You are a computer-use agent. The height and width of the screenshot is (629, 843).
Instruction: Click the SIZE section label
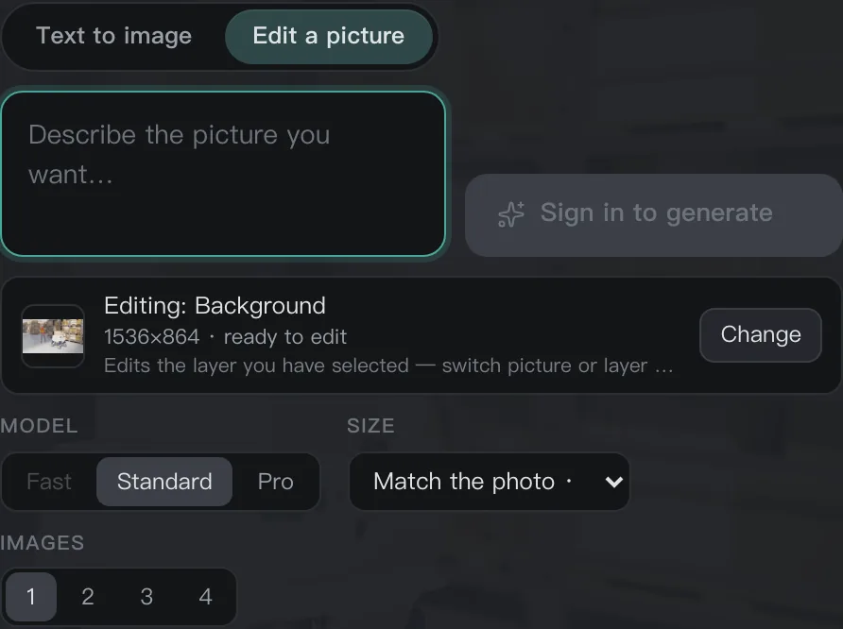[x=371, y=425]
